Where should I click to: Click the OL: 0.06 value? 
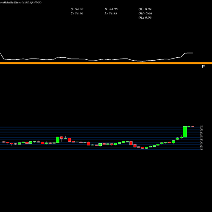coord(145,18)
